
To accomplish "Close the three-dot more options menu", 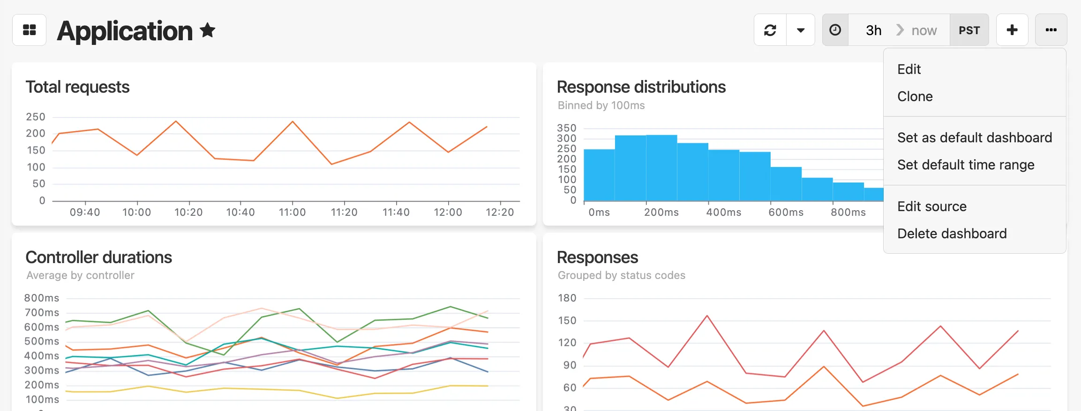I will click(1051, 30).
